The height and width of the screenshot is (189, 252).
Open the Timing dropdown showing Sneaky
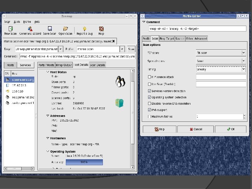221,69
